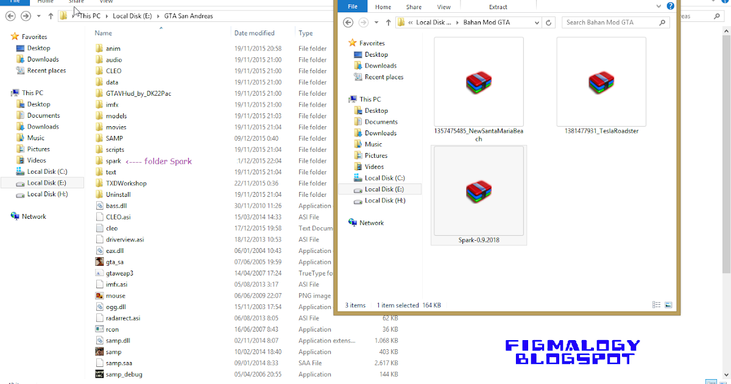Open recent locations dropdown in Bahan Mod GTA window

click(376, 23)
